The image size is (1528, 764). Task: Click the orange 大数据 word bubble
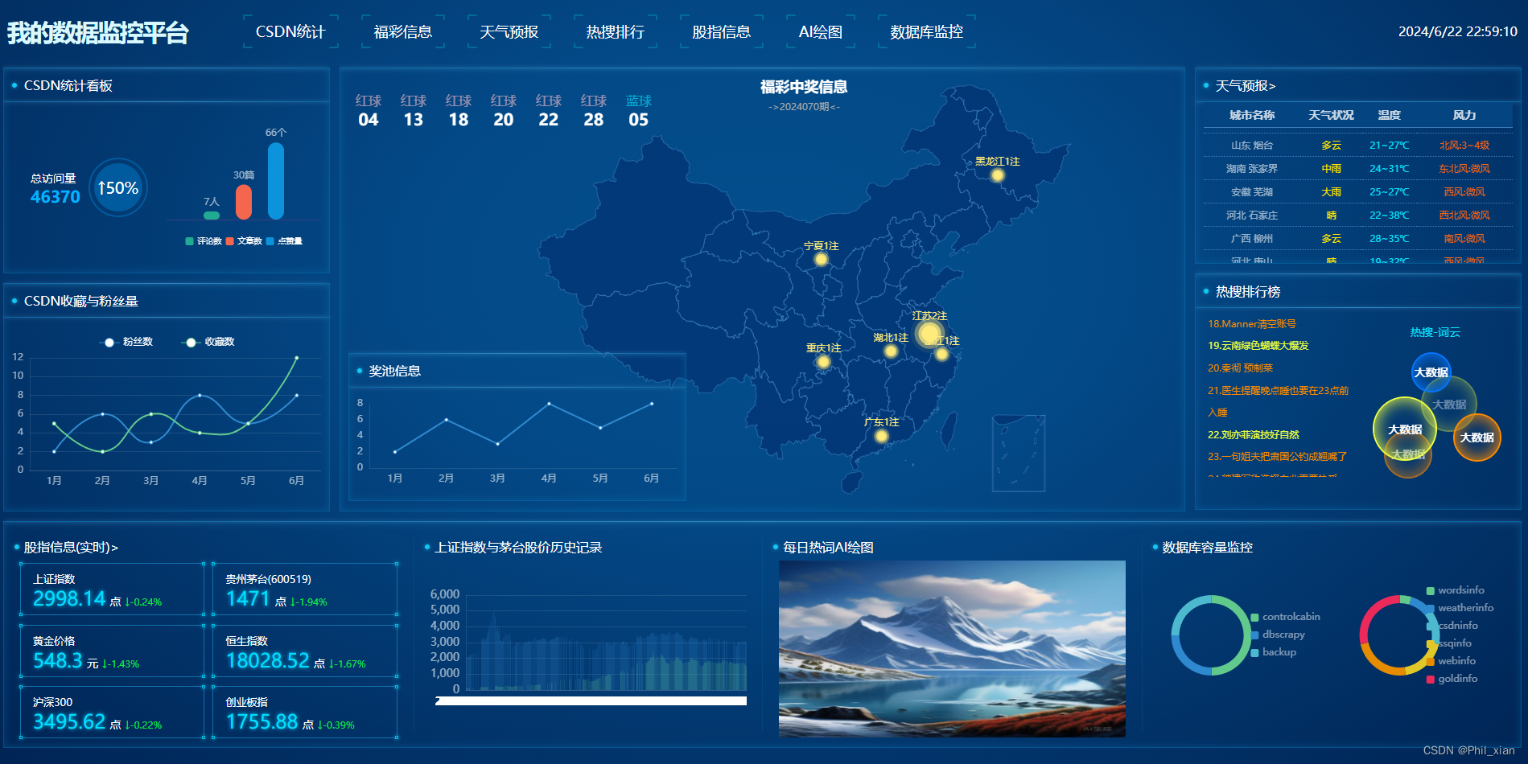tap(1477, 437)
